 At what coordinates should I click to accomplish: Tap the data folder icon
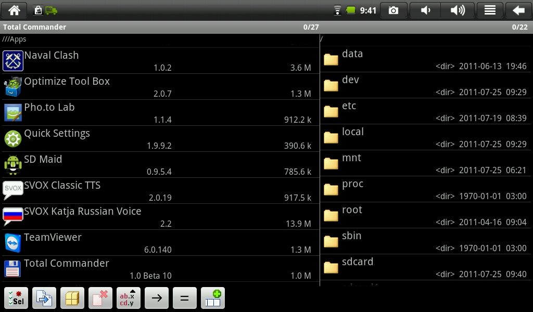331,59
